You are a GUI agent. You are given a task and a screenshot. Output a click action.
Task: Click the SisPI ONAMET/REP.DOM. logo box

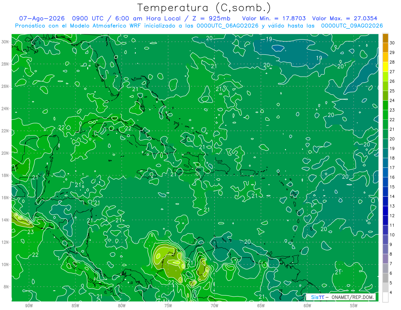click(341, 297)
